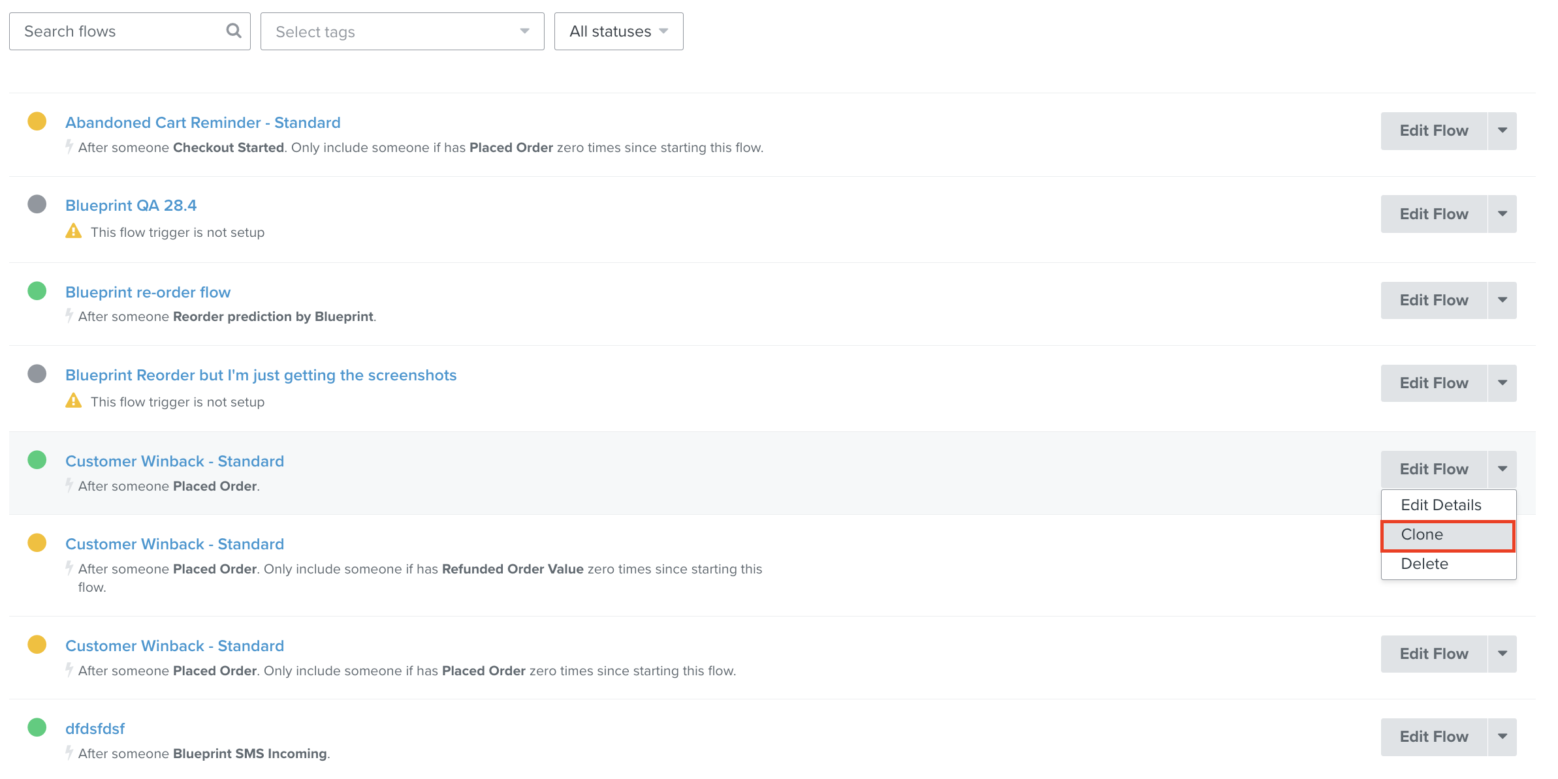Click green status dot for Blueprint re-order flow
The image size is (1558, 779).
37,291
